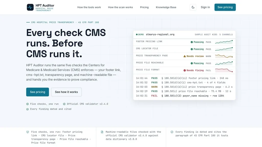262x147 pixels.
Task: Open How the scan works page
Action: pyautogui.click(x=121, y=7)
